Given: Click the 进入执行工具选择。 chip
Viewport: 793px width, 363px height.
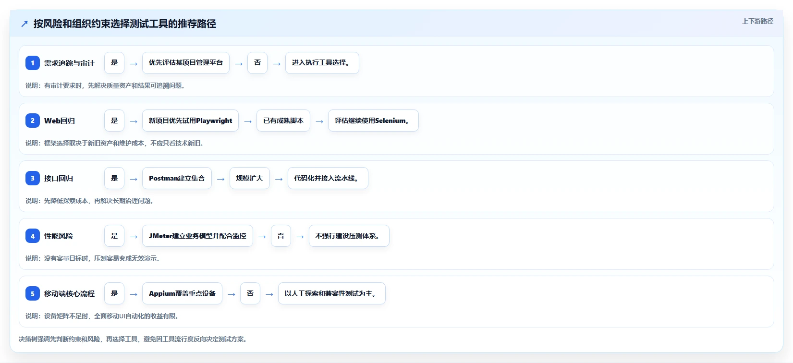Looking at the screenshot, I should pyautogui.click(x=322, y=63).
